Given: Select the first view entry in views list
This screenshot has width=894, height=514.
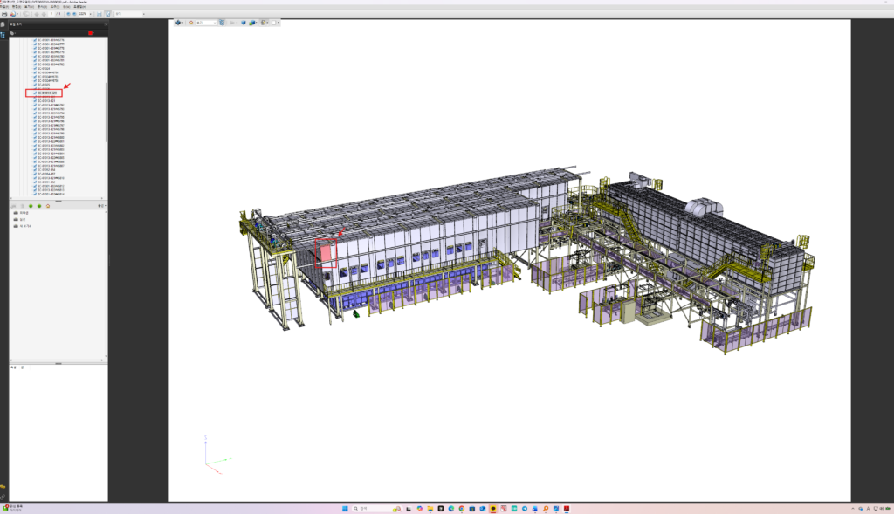Looking at the screenshot, I should click(24, 212).
